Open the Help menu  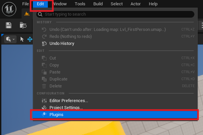tap(153, 4)
